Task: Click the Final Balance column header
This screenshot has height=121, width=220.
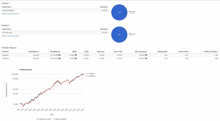Action: pos(55,52)
